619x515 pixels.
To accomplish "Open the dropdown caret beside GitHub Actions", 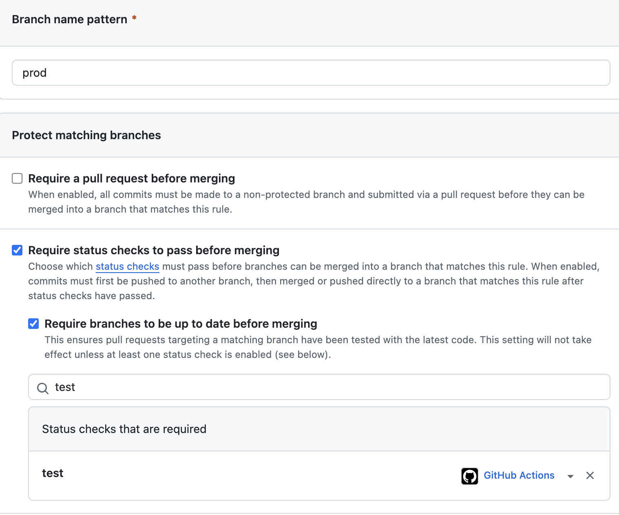I will coord(570,476).
